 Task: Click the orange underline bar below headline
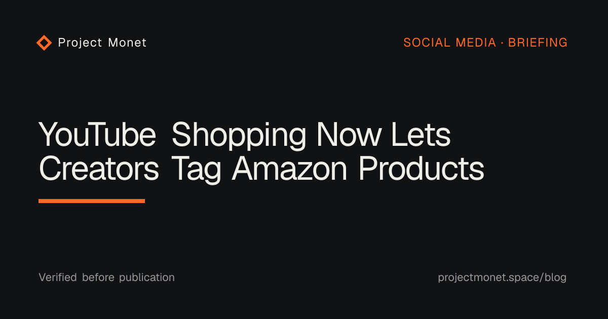point(92,201)
